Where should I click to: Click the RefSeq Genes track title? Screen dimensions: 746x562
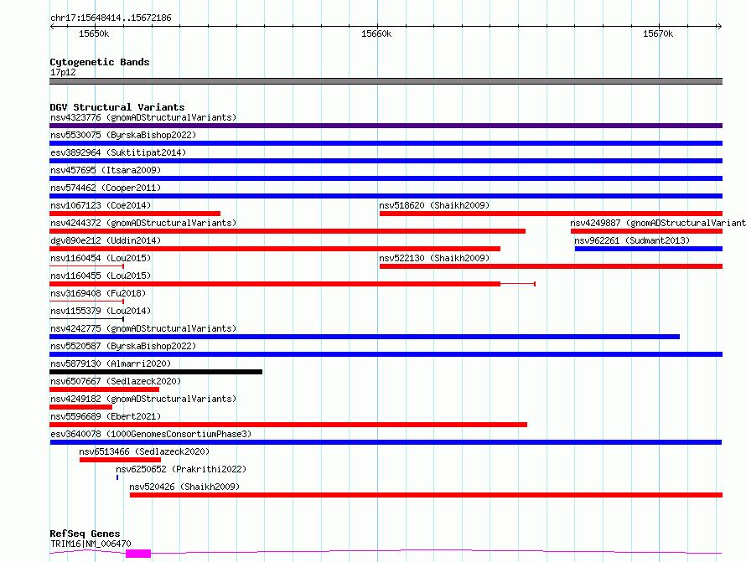85,534
